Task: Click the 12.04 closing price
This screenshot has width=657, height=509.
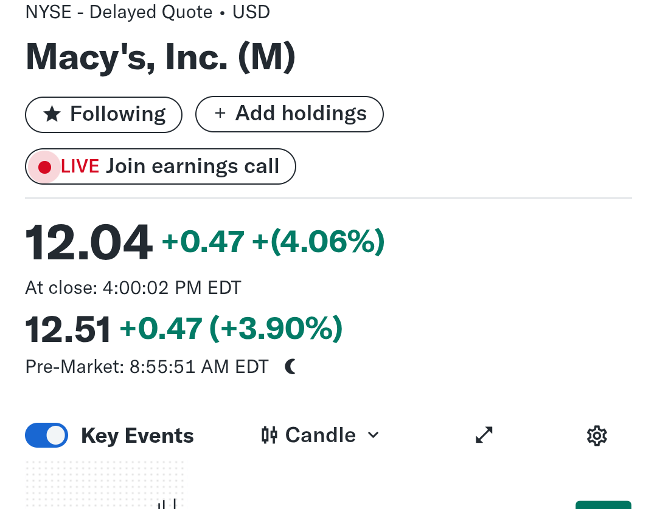Action: [x=88, y=243]
